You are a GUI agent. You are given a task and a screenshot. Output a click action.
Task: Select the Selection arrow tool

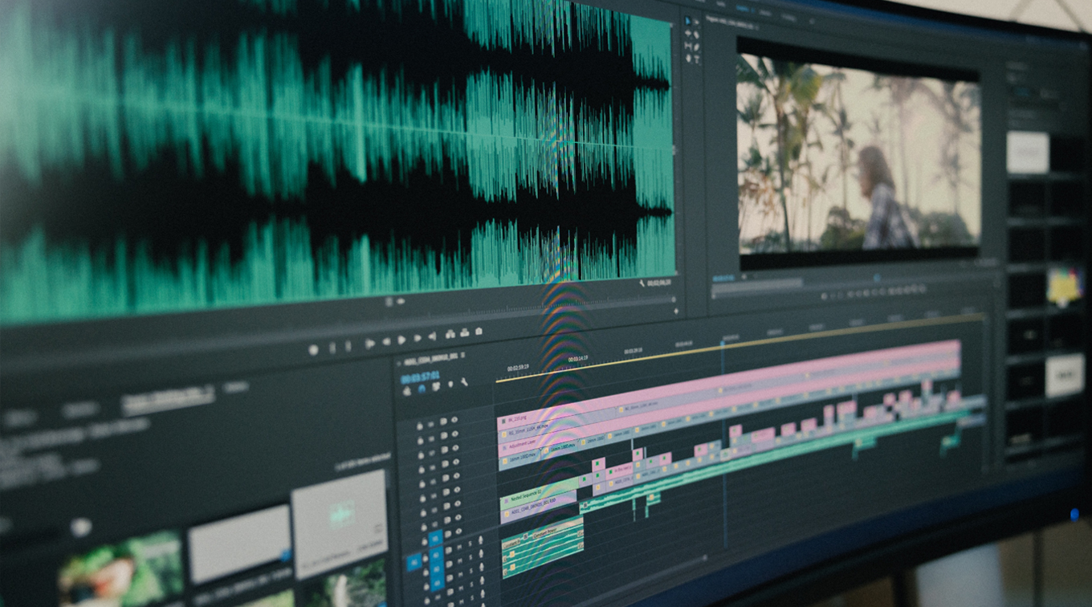(688, 21)
